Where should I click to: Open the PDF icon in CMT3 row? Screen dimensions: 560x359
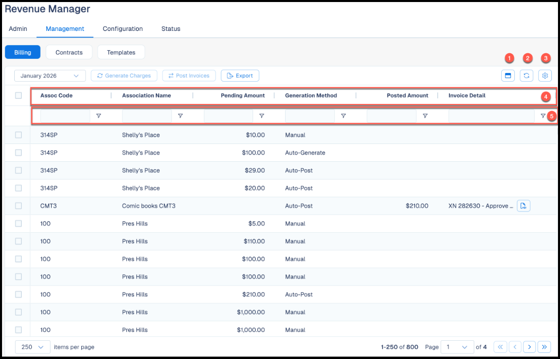(523, 206)
